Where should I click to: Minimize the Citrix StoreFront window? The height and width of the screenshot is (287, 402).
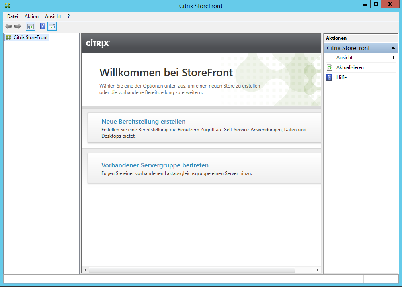coord(365,4)
